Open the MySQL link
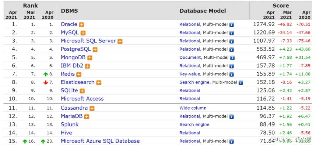This screenshot has width=316, height=145. (70, 32)
